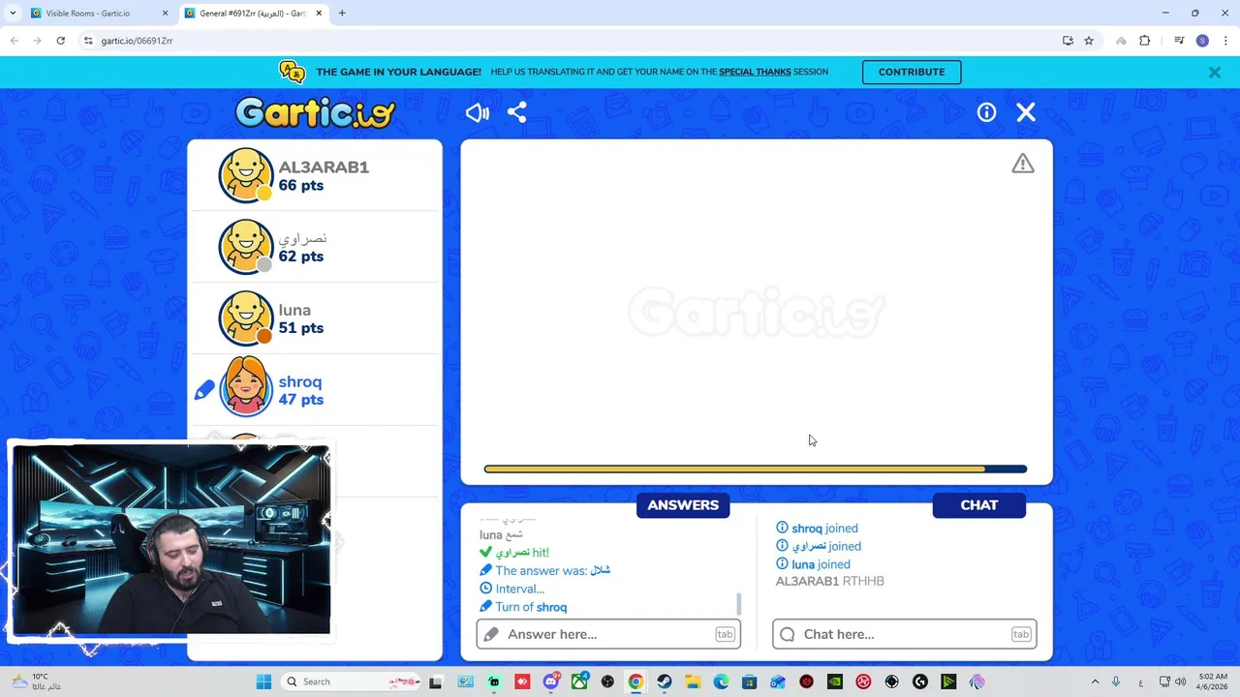Open Chrome from the taskbar
The height and width of the screenshot is (697, 1240).
tap(635, 682)
